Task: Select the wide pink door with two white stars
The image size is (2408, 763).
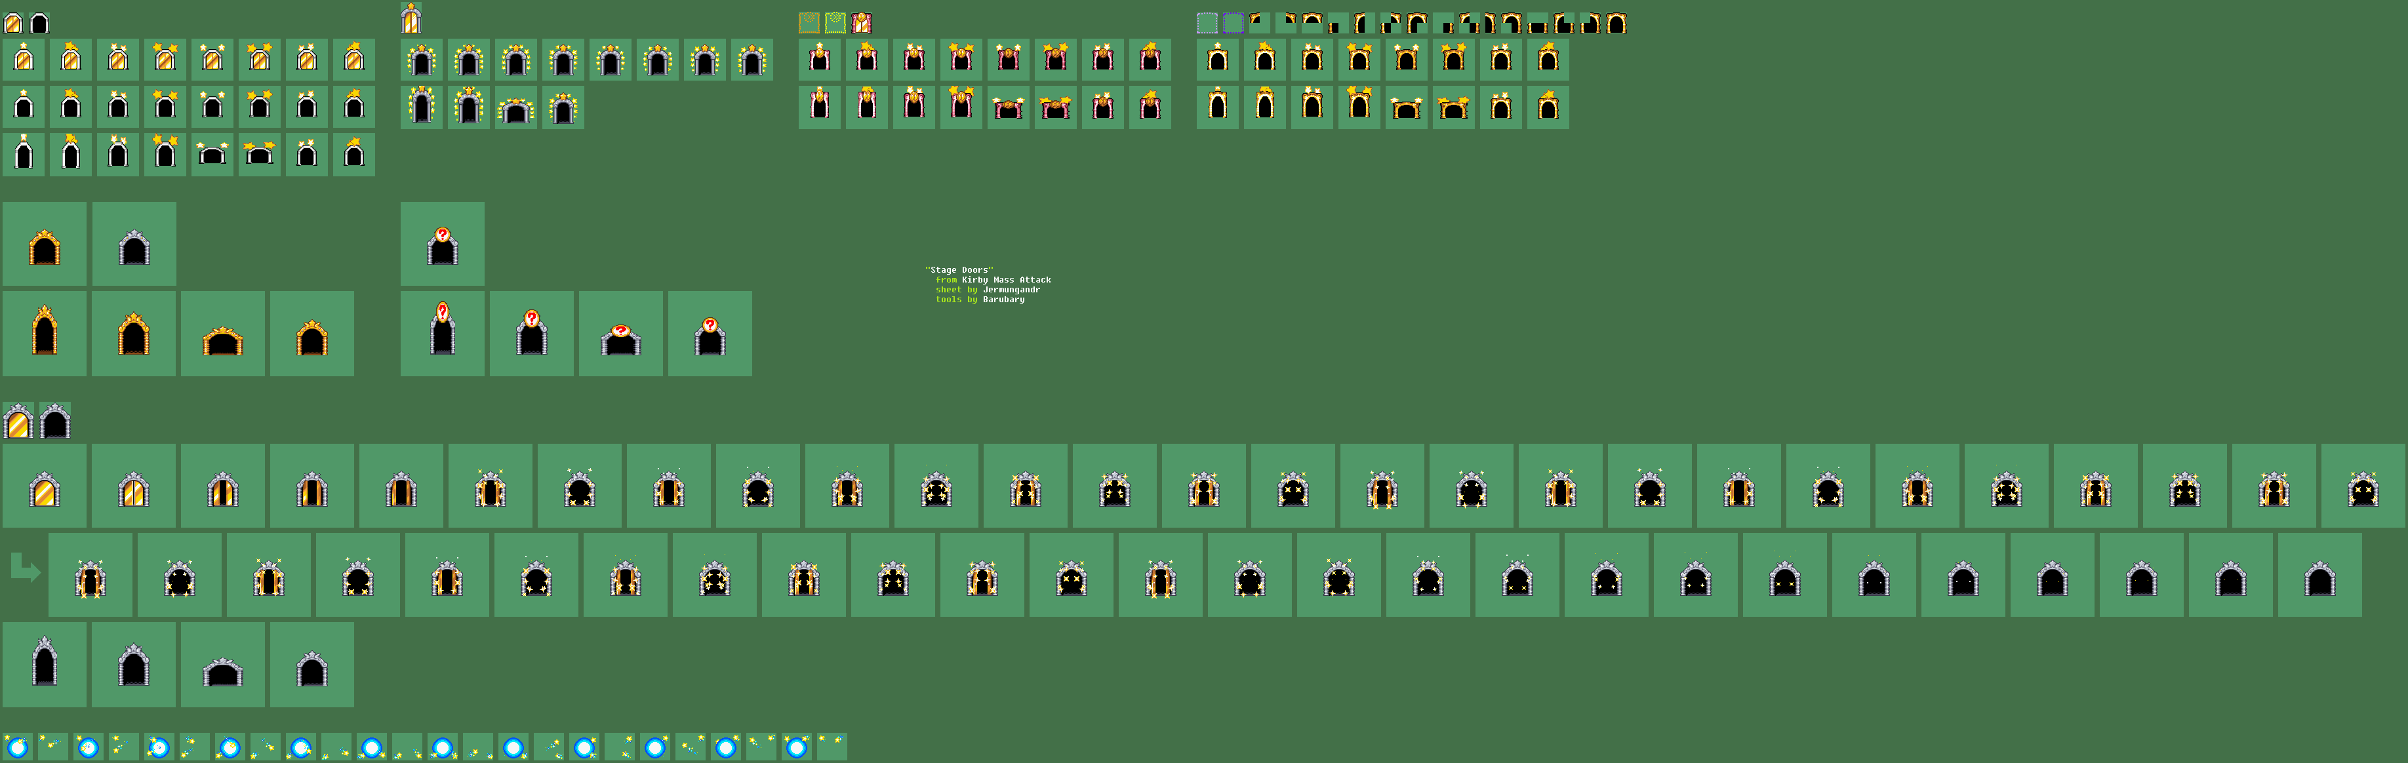Action: pyautogui.click(x=1008, y=108)
